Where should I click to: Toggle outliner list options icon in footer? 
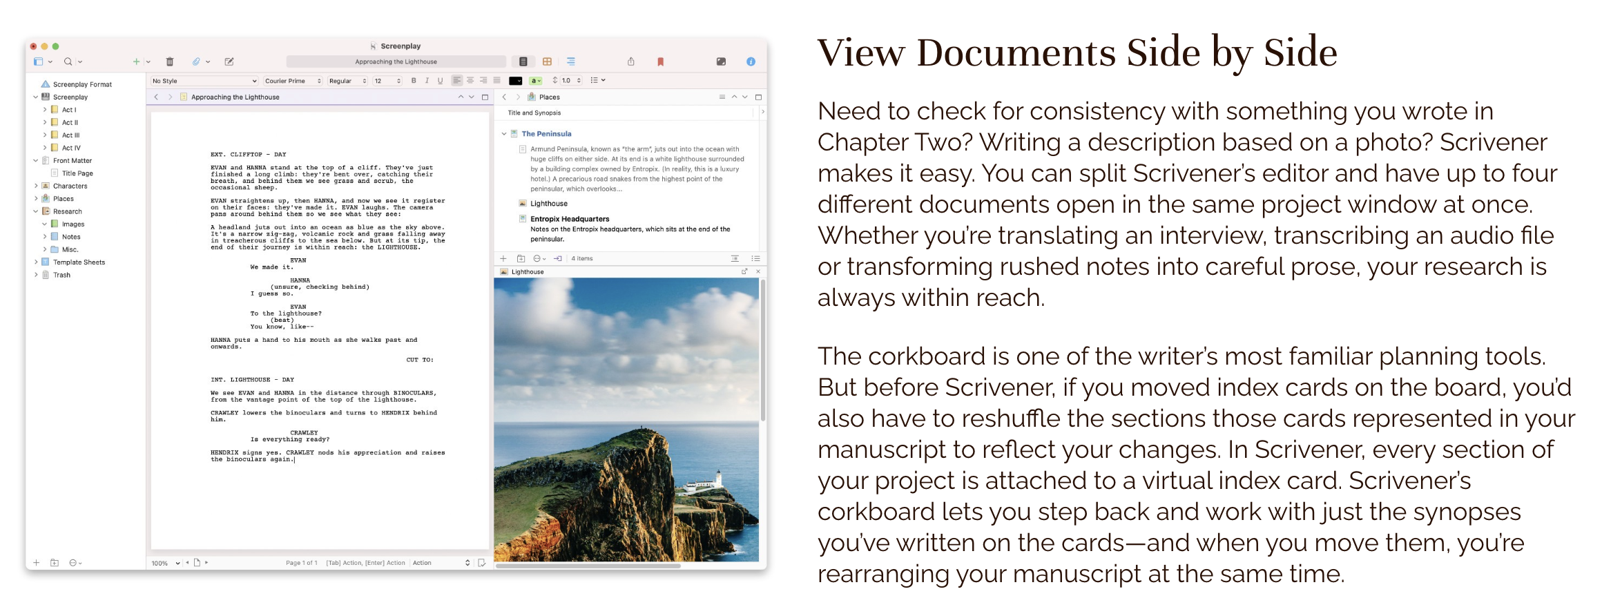click(x=756, y=259)
